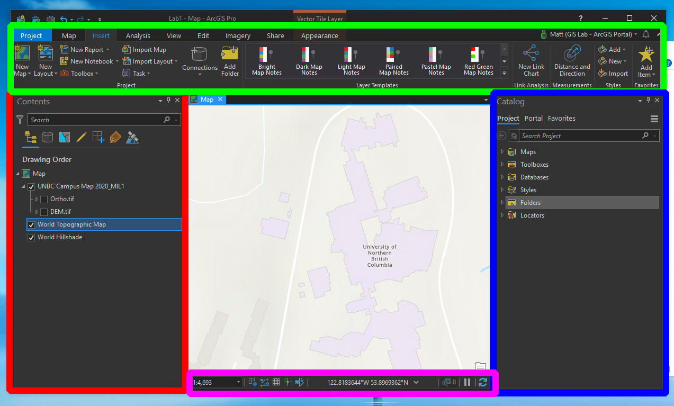Pause map drawing in status bar
The image size is (674, 406).
(467, 382)
